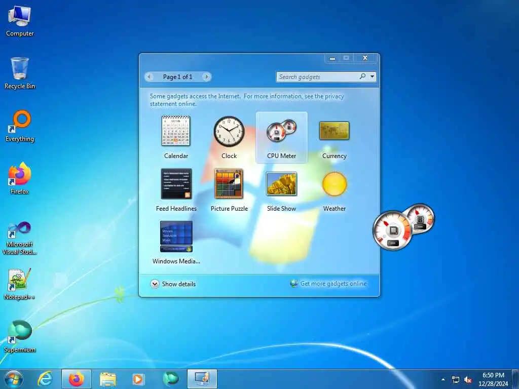Click the CPU Meter gadget on desktop
The height and width of the screenshot is (389, 519).
tap(403, 227)
